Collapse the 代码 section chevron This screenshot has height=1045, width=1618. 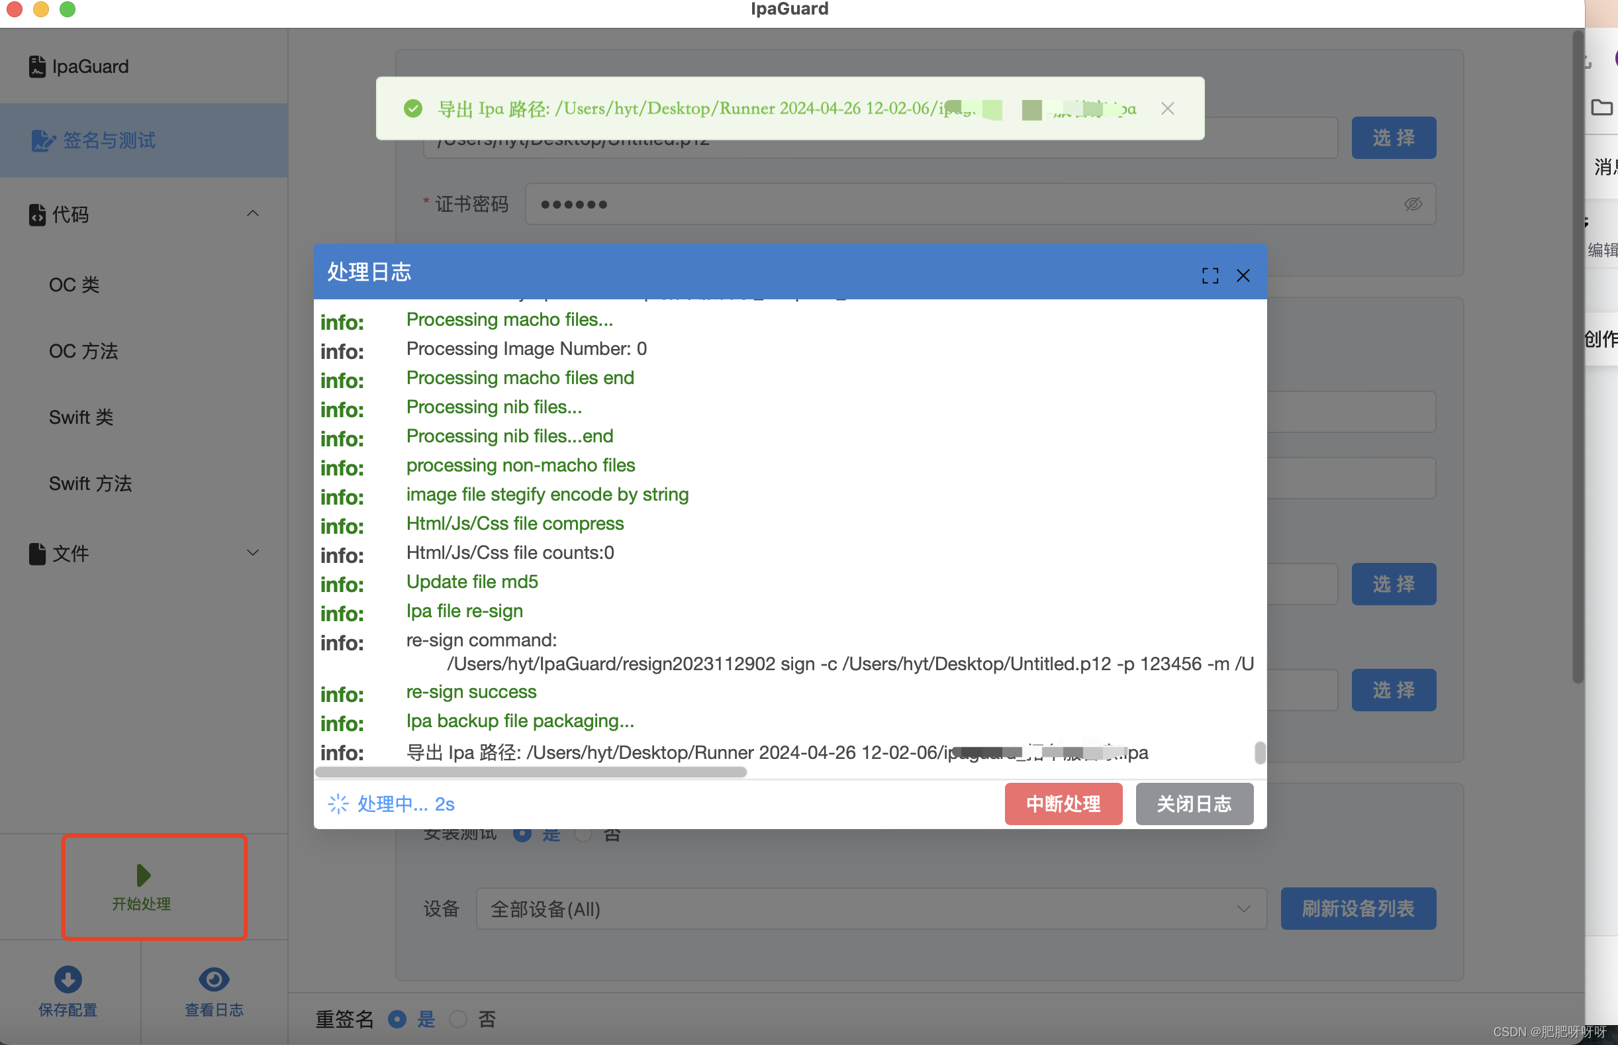(252, 214)
